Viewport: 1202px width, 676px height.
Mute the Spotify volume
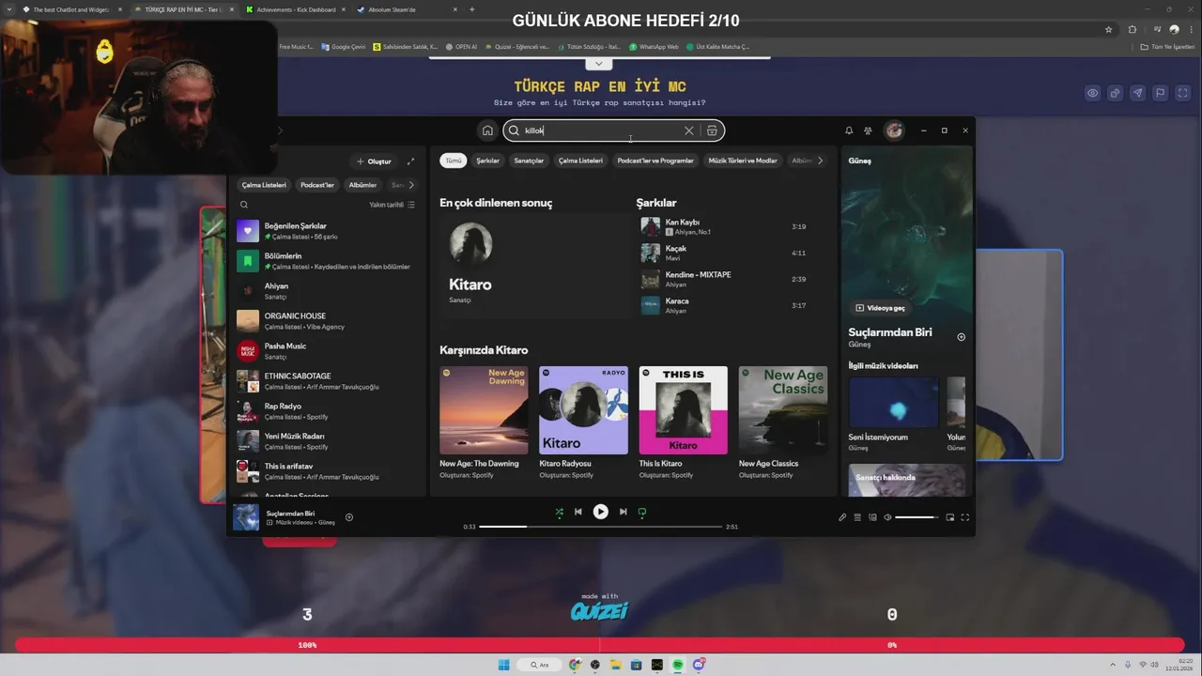coord(886,517)
